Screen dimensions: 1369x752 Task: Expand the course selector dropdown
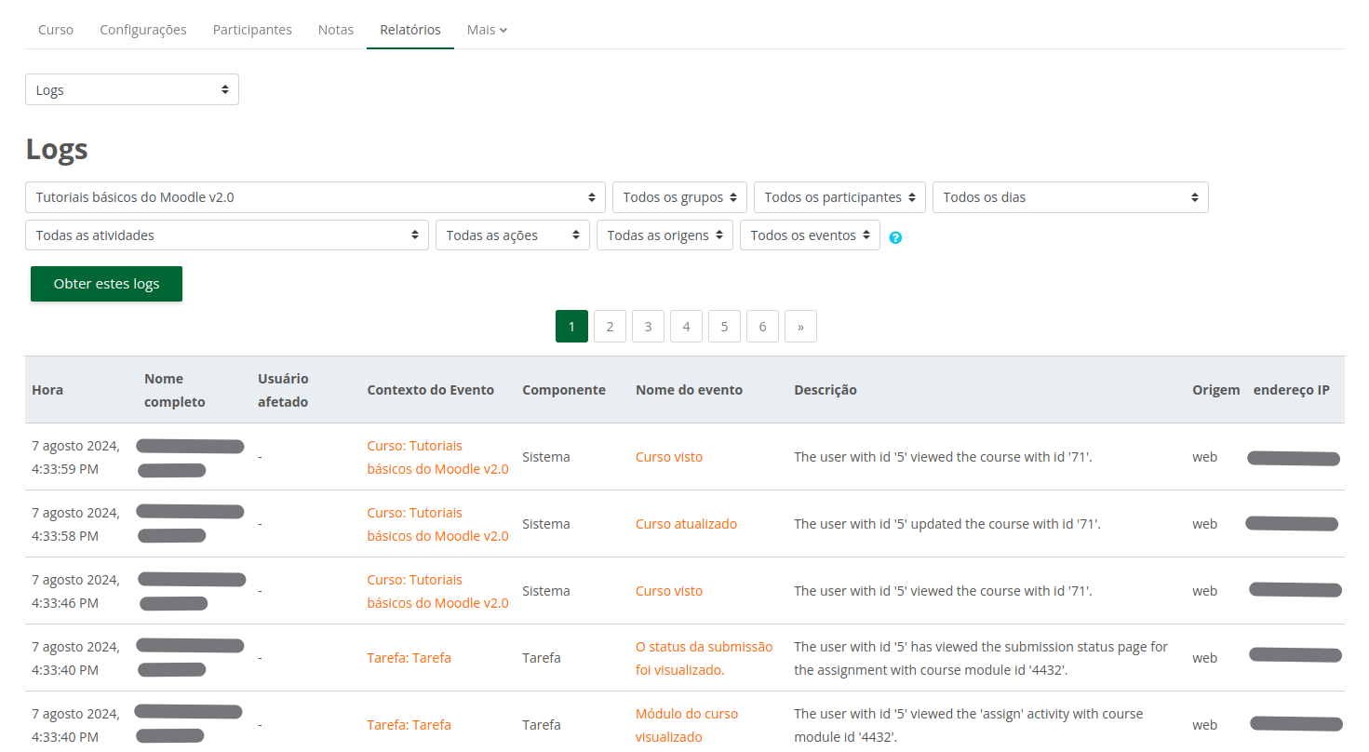(x=315, y=197)
